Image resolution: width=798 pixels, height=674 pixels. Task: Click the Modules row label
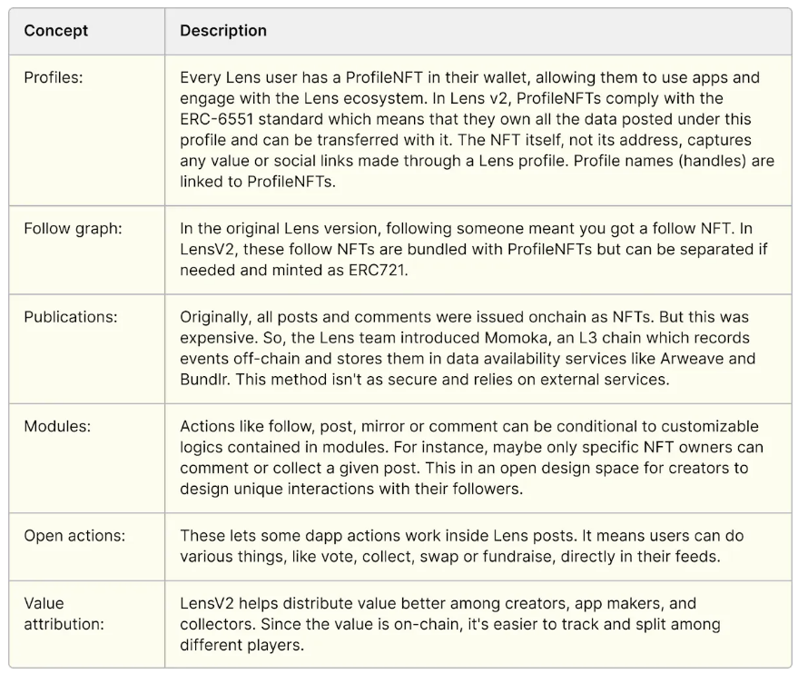point(55,427)
